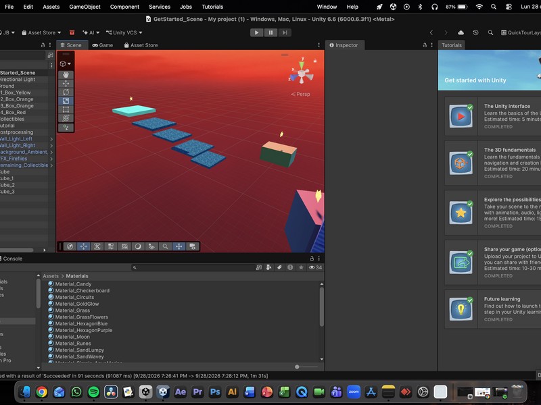Open the Future learning tutorial
This screenshot has width=541, height=405.
point(493,309)
